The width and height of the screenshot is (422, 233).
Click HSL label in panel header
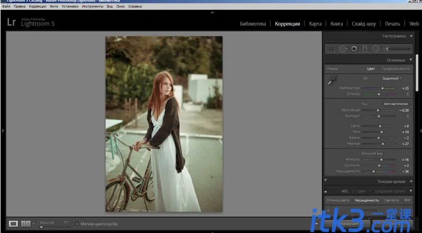[x=345, y=191]
